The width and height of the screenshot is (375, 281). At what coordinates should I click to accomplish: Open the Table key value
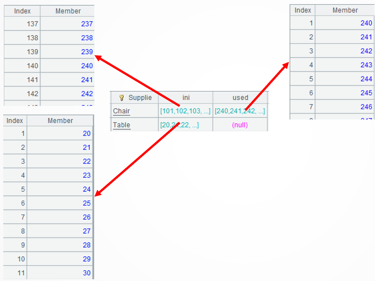click(x=122, y=125)
